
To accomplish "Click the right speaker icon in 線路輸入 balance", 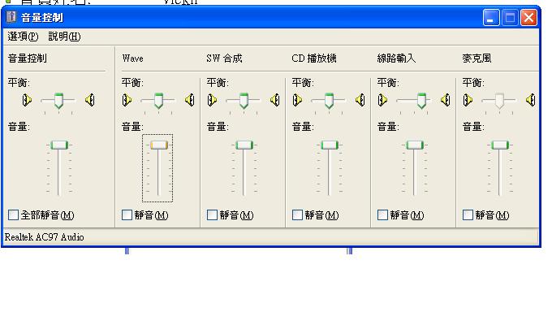I will coord(446,100).
